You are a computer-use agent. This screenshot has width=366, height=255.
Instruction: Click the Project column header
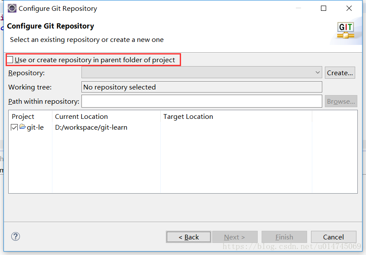pos(30,116)
